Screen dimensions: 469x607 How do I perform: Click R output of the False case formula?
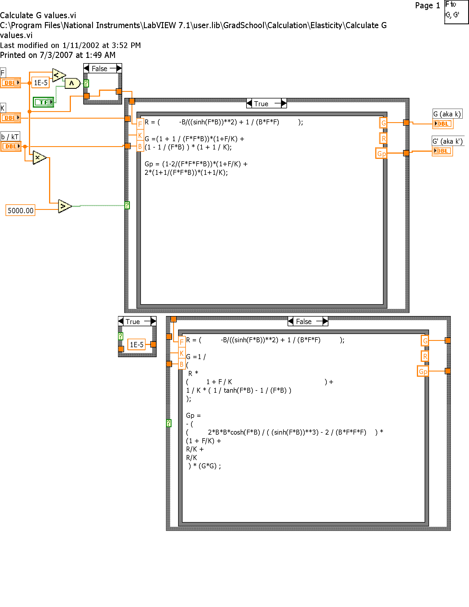coord(425,356)
